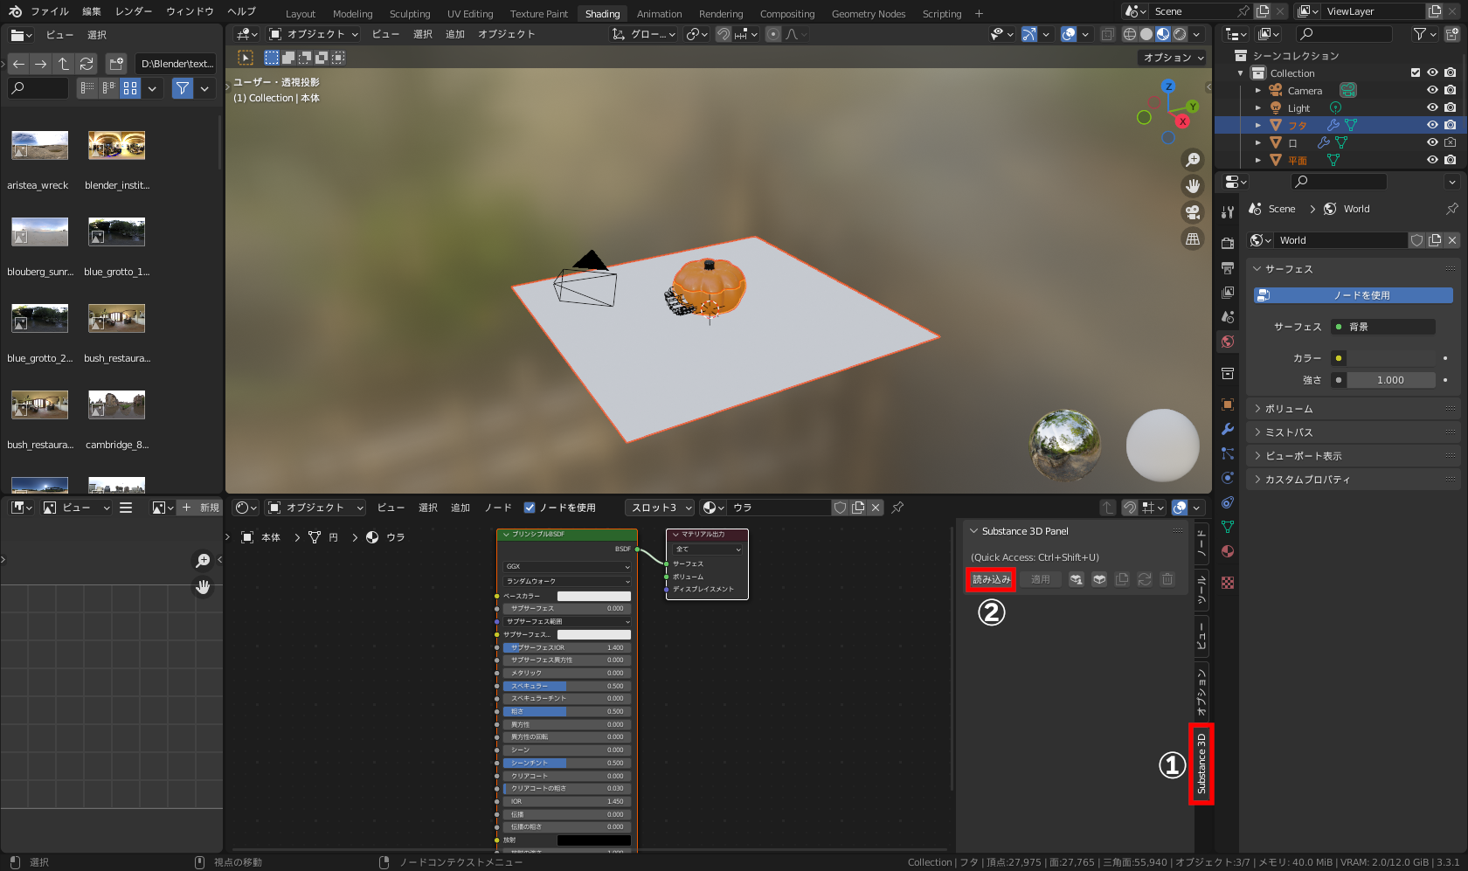The height and width of the screenshot is (871, 1468).
Task: Click the hand pan icon beside the viewport
Action: click(x=1193, y=185)
